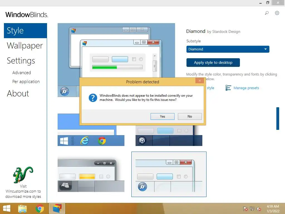Image resolution: width=285 pixels, height=214 pixels.
Task: Click the Diamond by Stardock Design heading
Action: (213, 31)
